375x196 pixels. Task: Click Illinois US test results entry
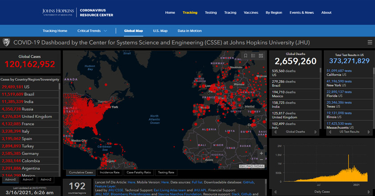[x=349, y=115]
